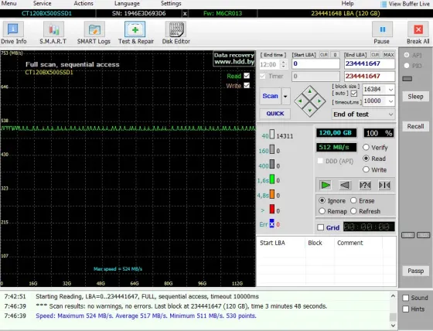This screenshot has width=433, height=331.
Task: Open the Service menu
Action: [43, 4]
